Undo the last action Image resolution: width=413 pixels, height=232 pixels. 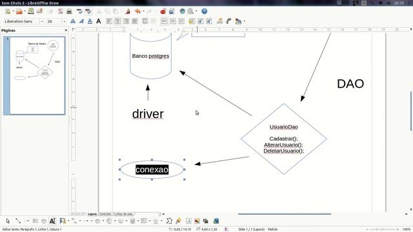point(137,11)
